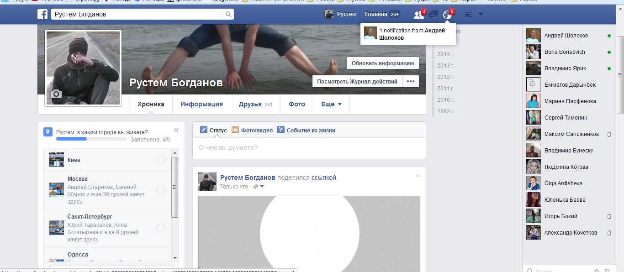
Task: Open the notifications globe icon
Action: point(447,15)
